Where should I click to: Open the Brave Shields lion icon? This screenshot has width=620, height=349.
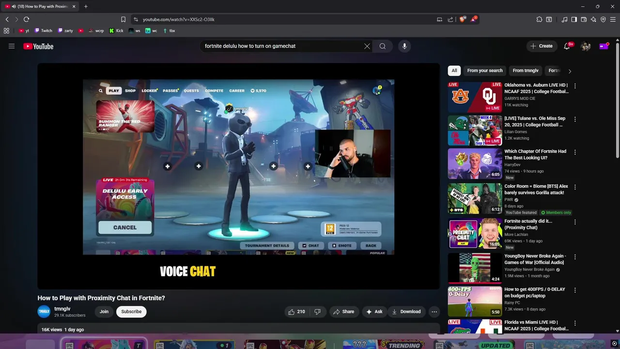pos(463,19)
